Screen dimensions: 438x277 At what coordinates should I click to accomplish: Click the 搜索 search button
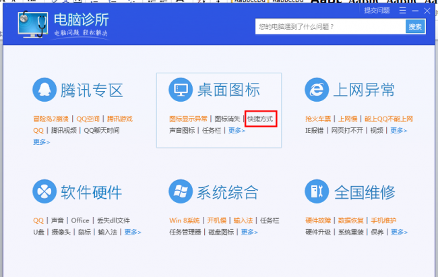pyautogui.click(x=415, y=26)
